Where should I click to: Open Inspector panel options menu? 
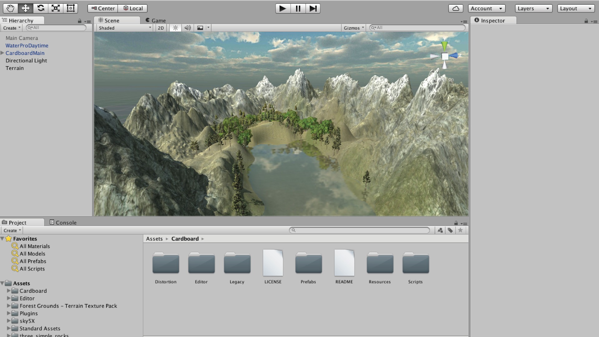(594, 22)
